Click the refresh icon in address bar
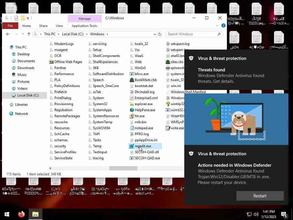293x220 pixels. 160,34
